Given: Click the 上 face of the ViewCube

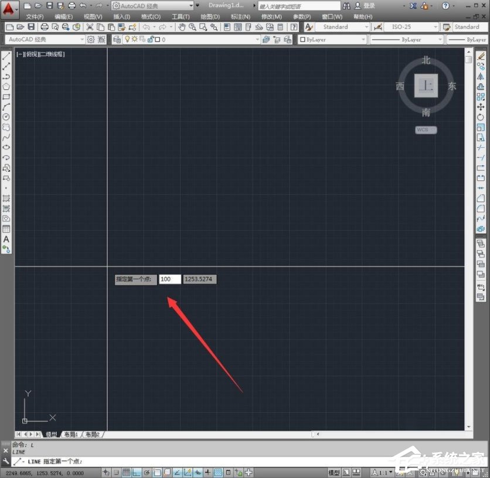Looking at the screenshot, I should coord(426,86).
